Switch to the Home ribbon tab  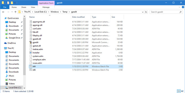[14, 7]
